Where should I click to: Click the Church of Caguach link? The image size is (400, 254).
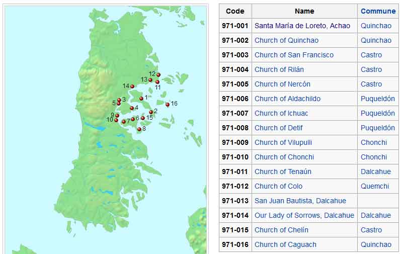tap(285, 244)
